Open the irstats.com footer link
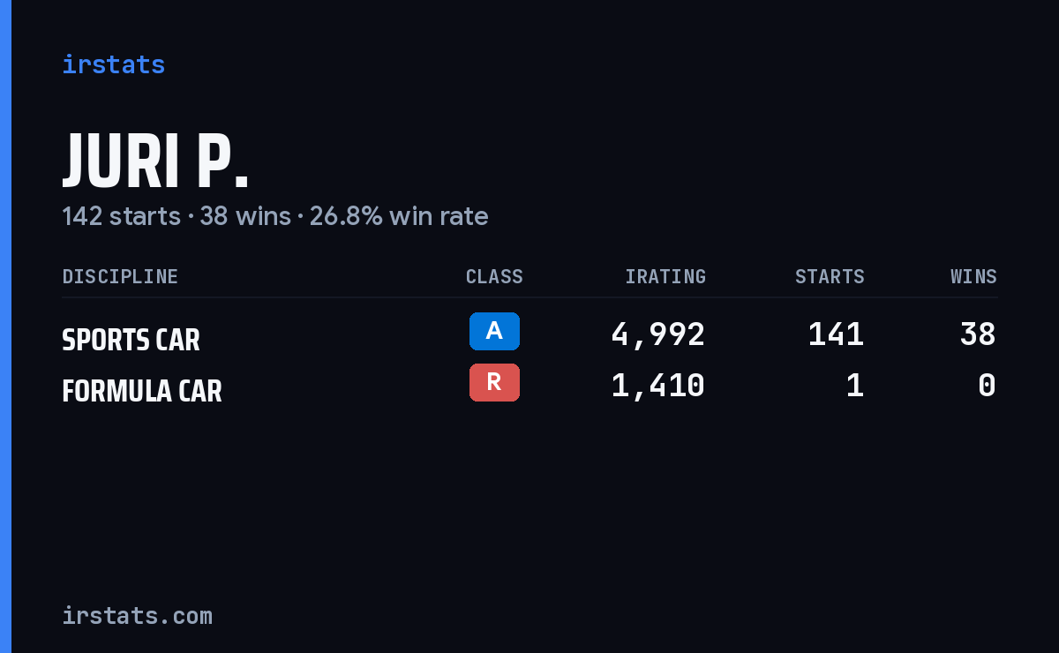 tap(137, 616)
